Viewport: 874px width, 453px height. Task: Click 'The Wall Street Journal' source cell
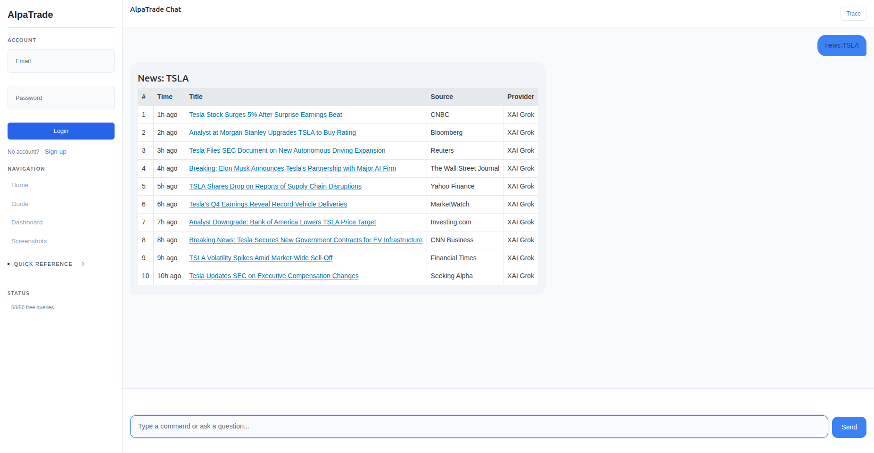pos(465,168)
